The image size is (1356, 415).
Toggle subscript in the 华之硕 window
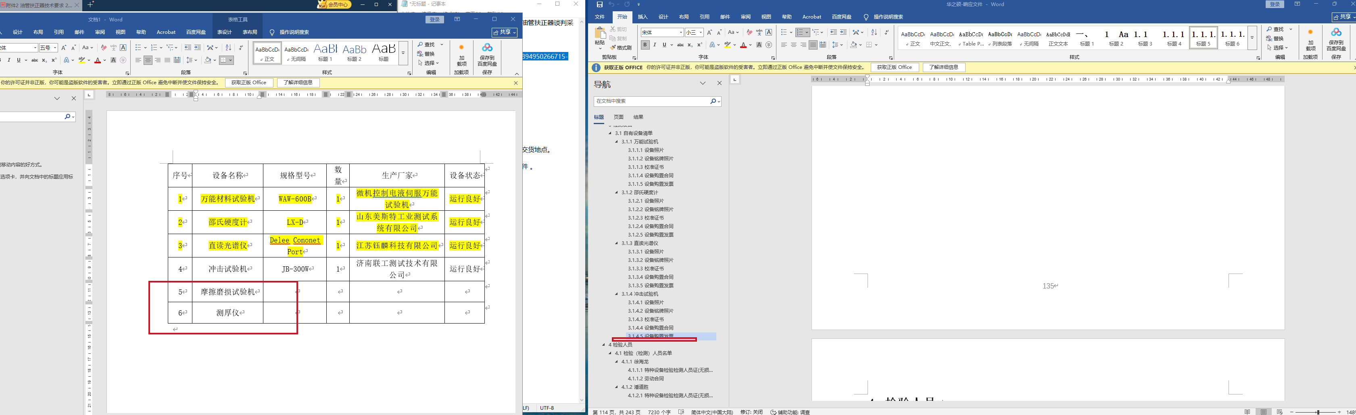(x=690, y=45)
